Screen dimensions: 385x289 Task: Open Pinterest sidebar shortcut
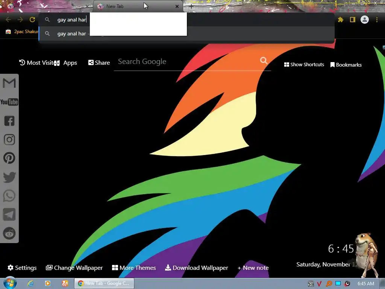point(9,158)
